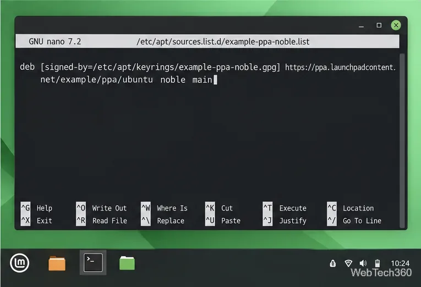Open the Linux Mint menu
The width and height of the screenshot is (421, 287).
point(20,263)
